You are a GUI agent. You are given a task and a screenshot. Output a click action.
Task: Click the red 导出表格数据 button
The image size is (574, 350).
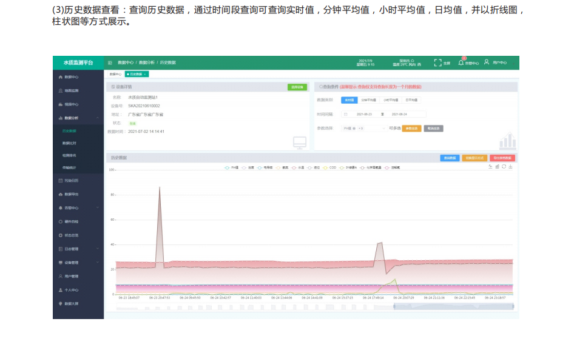(502, 158)
